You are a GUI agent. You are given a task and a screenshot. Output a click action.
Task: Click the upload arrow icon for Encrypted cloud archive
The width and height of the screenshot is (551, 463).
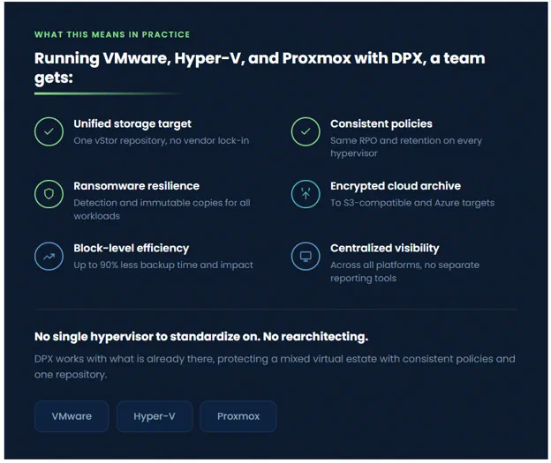point(306,194)
